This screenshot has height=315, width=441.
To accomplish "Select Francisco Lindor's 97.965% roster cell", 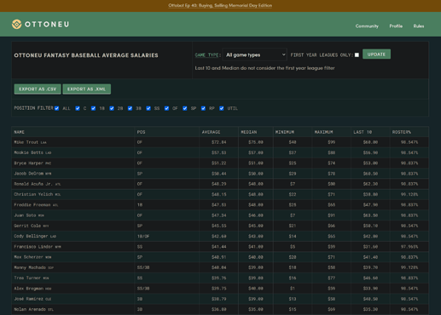I will click(409, 247).
